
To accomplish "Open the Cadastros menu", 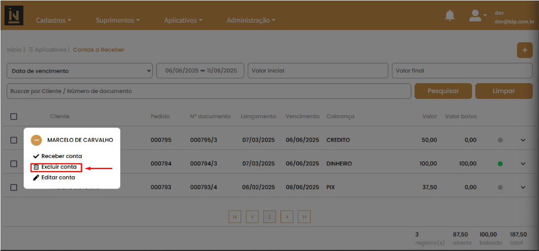I will click(x=54, y=20).
